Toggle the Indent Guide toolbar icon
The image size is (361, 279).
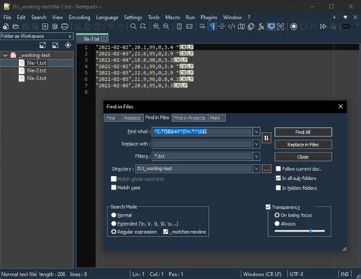coord(222,27)
